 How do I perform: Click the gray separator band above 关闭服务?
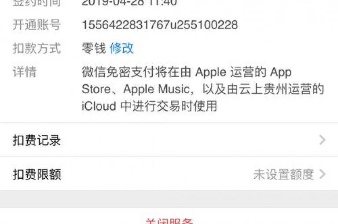169,199
